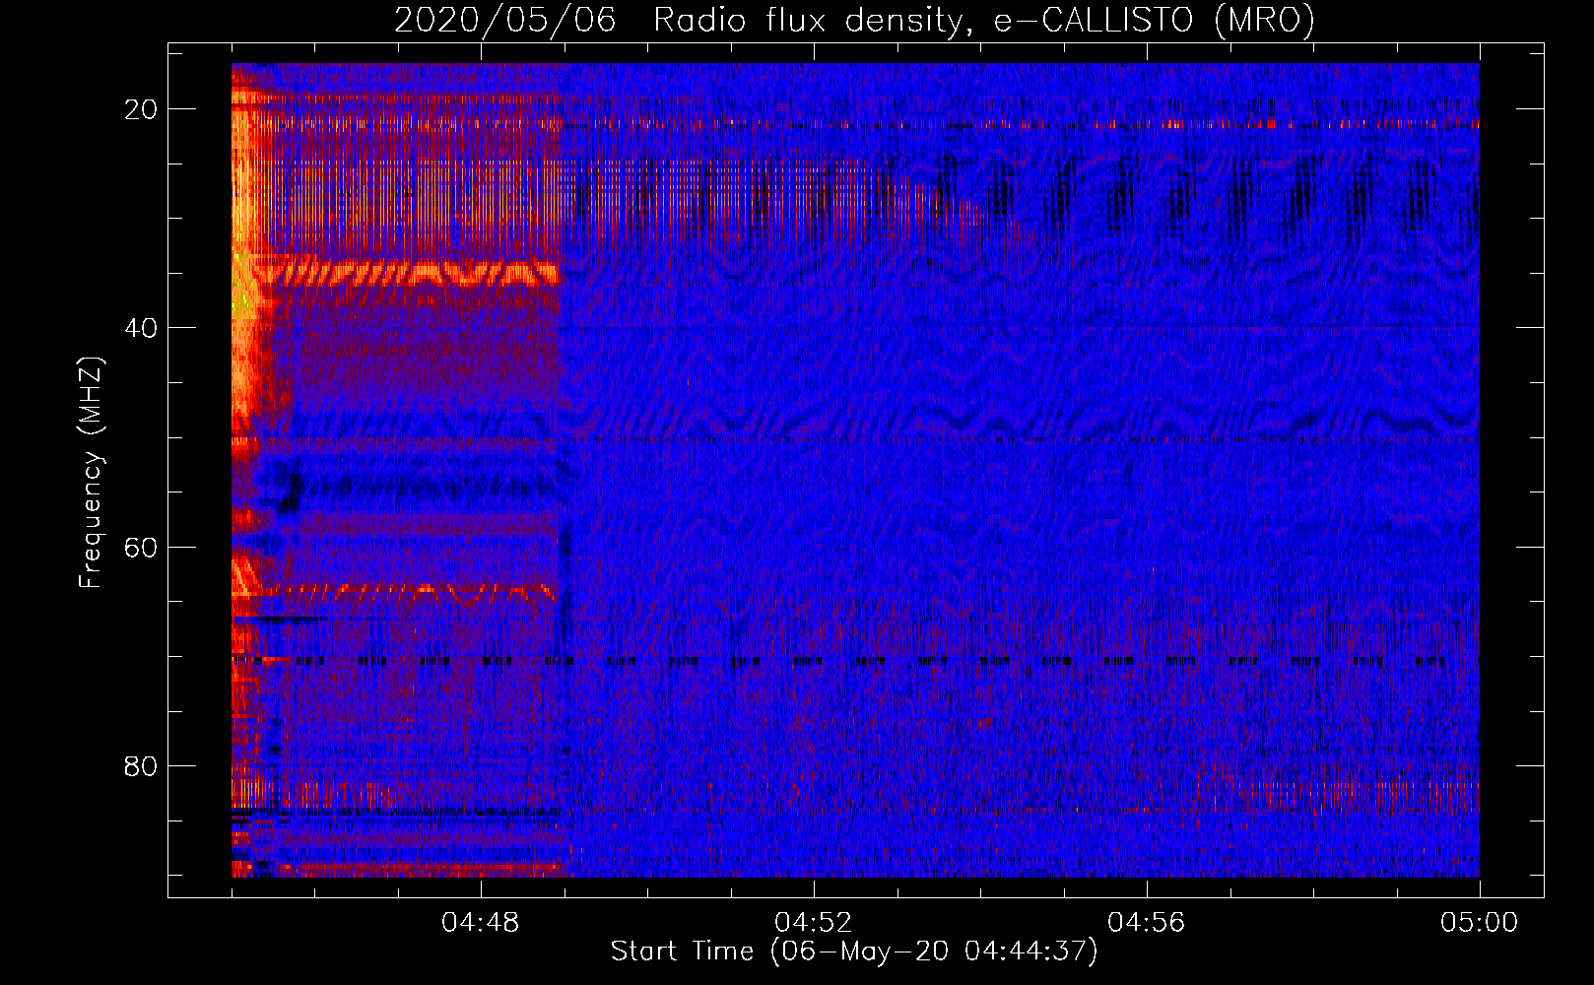This screenshot has width=1594, height=985.
Task: Click the '05:00' time tick label
Action: click(x=1480, y=923)
